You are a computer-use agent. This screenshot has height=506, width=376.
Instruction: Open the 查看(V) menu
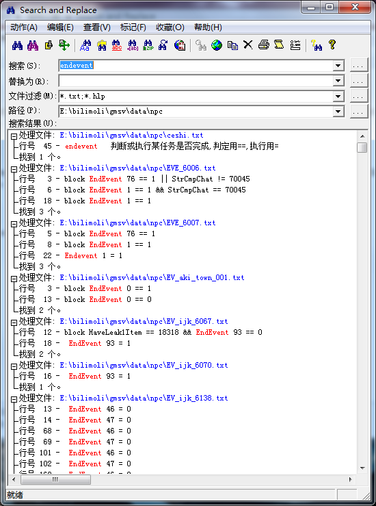point(97,27)
